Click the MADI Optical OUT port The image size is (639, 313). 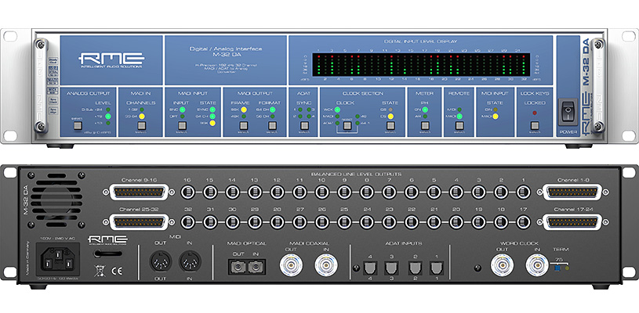point(238,266)
